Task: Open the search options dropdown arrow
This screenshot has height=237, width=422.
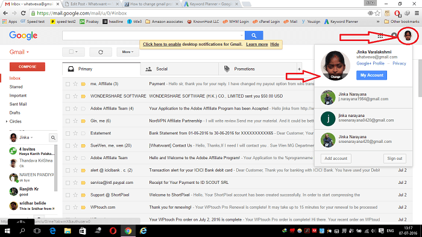Action: (x=241, y=36)
